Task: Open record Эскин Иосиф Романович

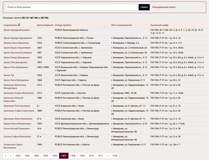Action: (17, 129)
